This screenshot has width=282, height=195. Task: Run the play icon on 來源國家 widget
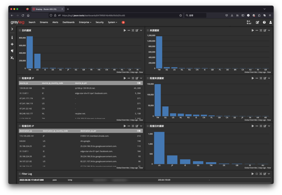tap(253, 30)
